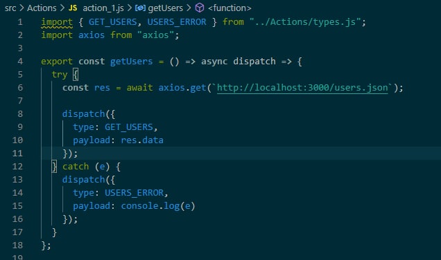441x260 pixels.
Task: Click 'dispatch({' on line 8
Action: 89,114
